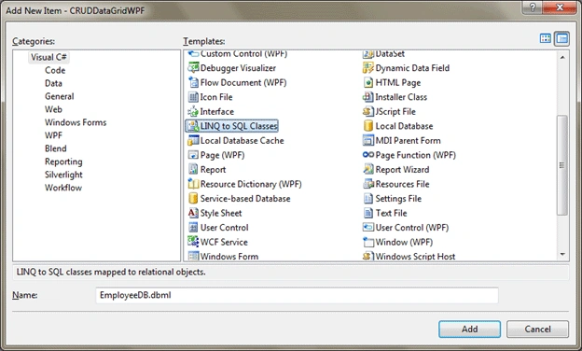Select the User Control (WPF) icon
582x351 pixels.
[367, 228]
